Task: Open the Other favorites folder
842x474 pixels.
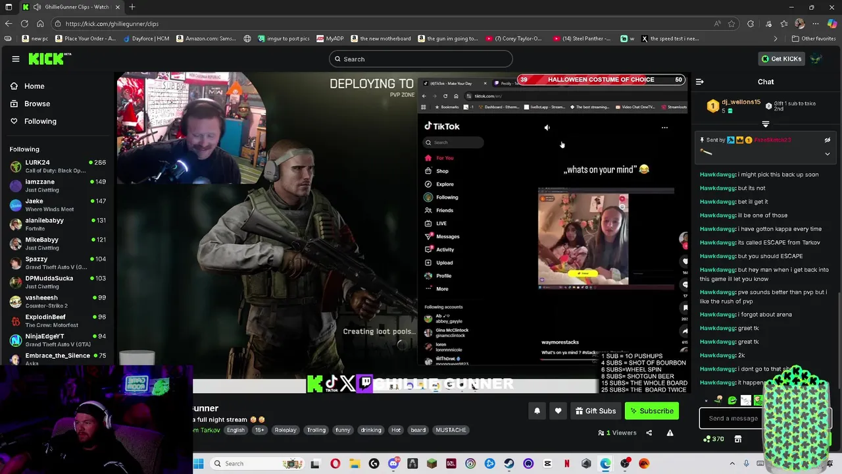Action: [x=814, y=38]
